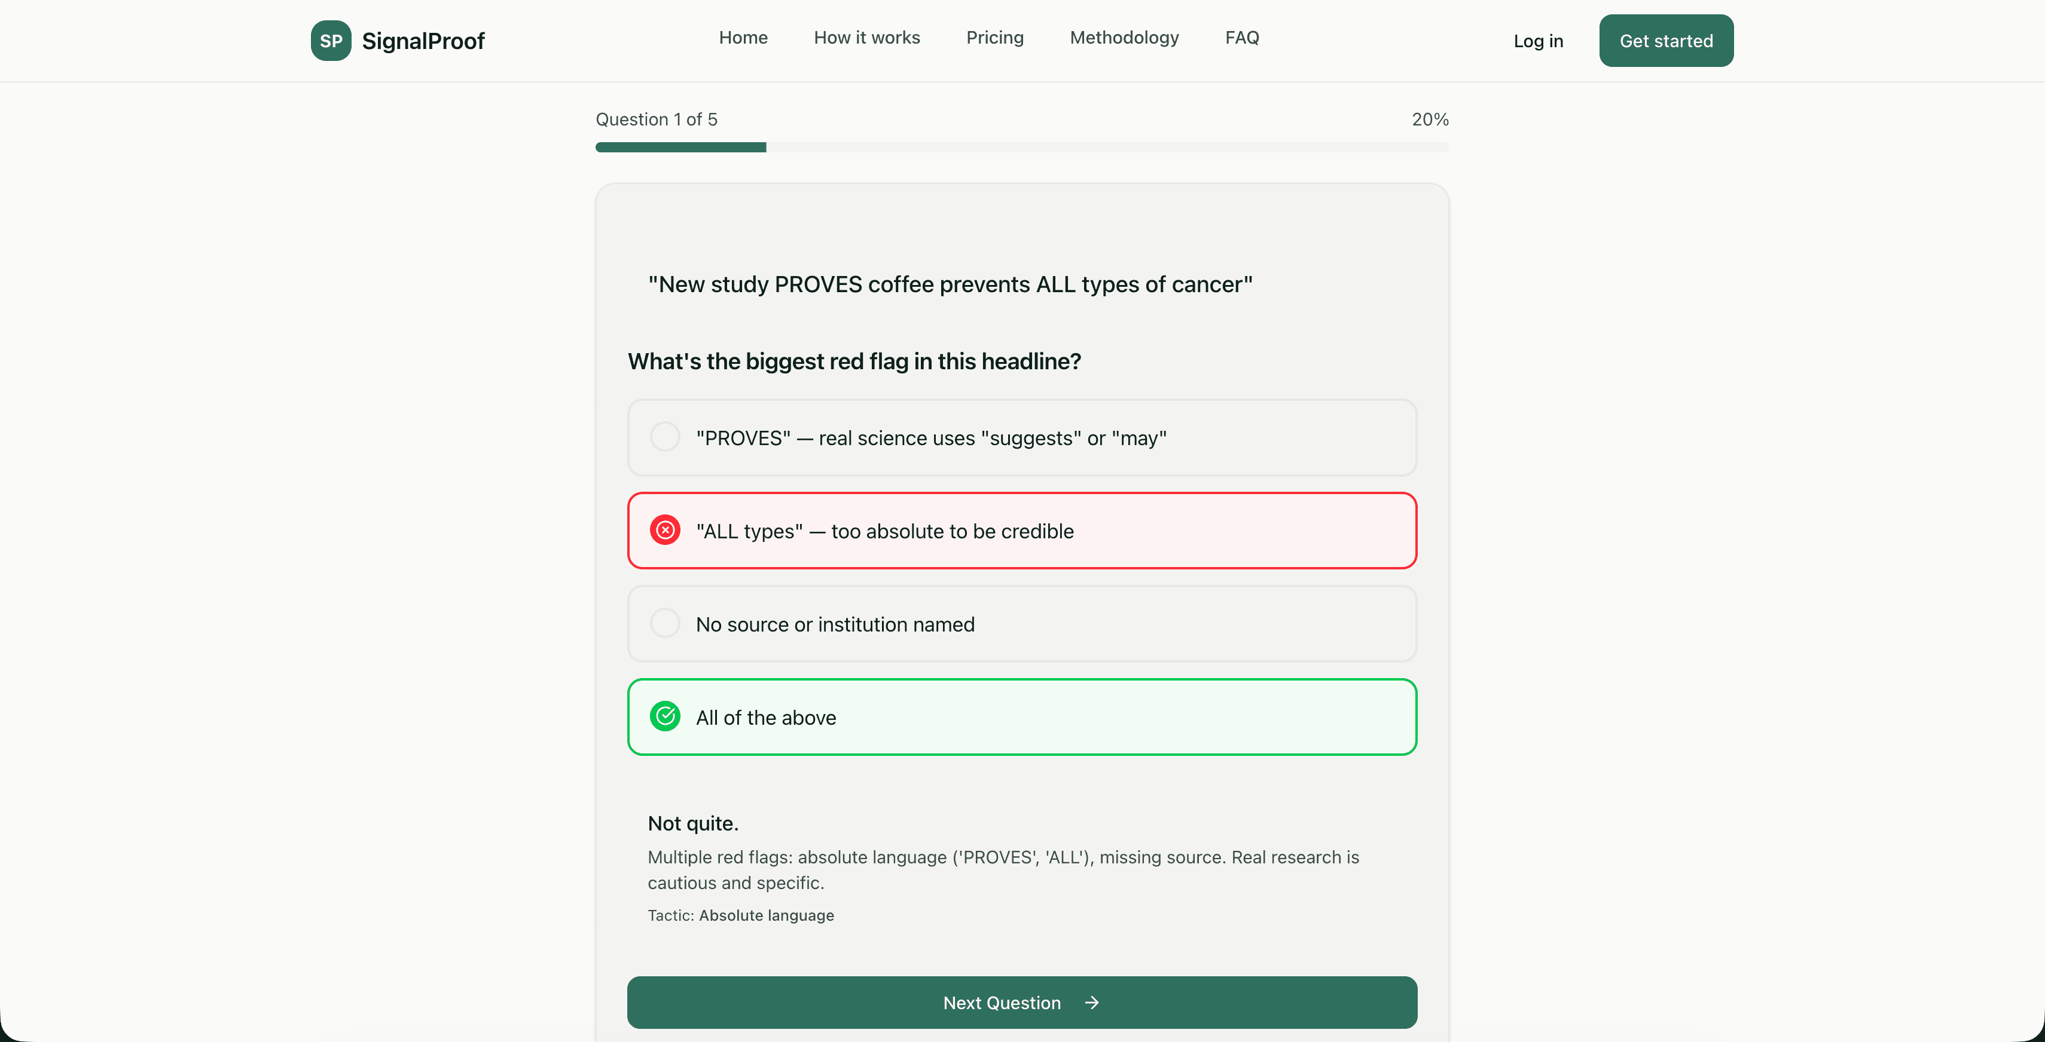Open the Methodology section
The width and height of the screenshot is (2045, 1042).
click(x=1124, y=37)
